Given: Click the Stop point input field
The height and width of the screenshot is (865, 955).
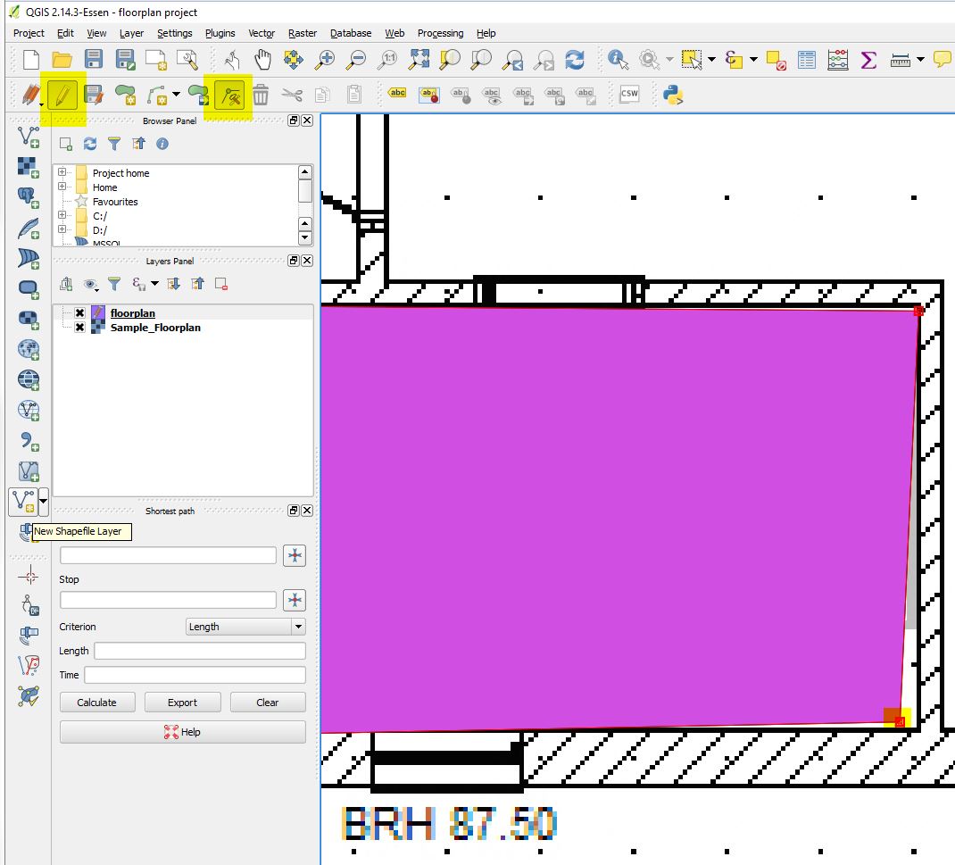Looking at the screenshot, I should [x=168, y=601].
